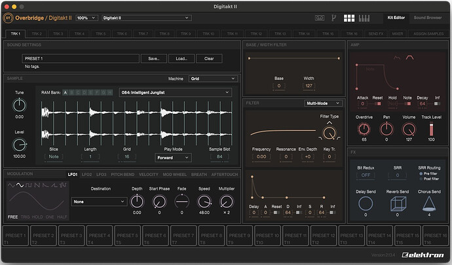Click the Filter Type knob

point(330,133)
